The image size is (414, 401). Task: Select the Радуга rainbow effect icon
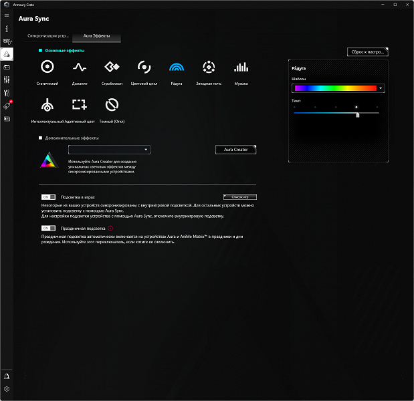coord(177,67)
